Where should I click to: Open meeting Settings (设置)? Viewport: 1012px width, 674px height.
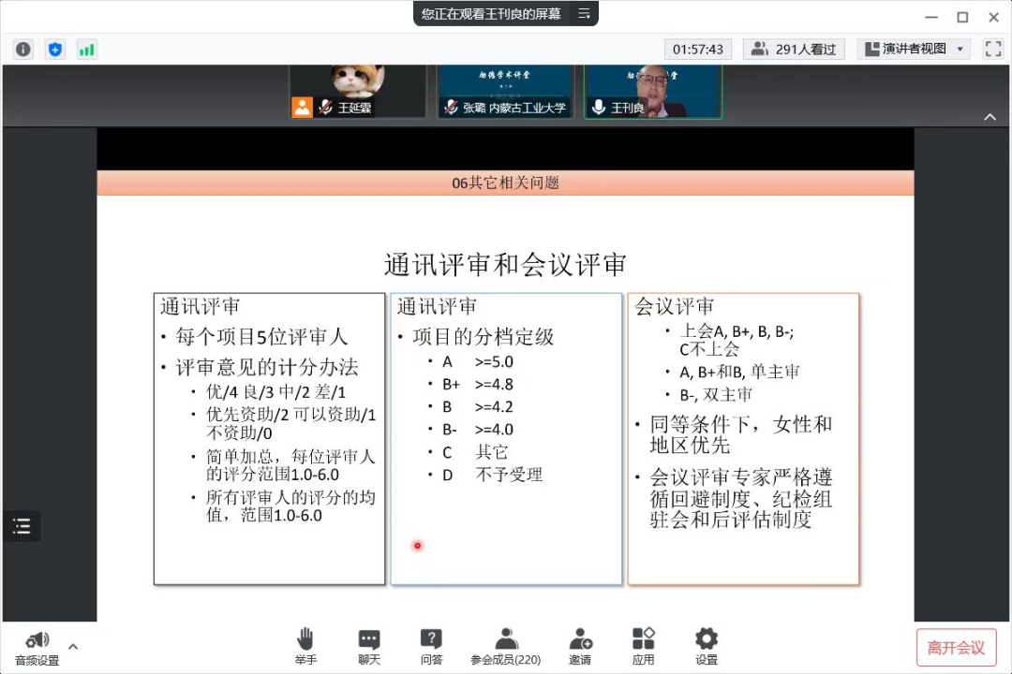[x=707, y=646]
